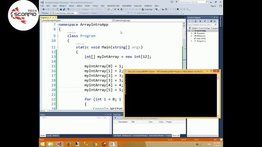Viewport: 262px width, 147px height.
Task: Open the TEST menu
Action: (x=102, y=6)
